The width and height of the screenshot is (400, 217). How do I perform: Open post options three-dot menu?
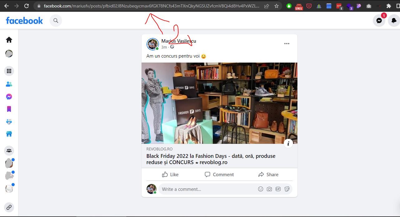coord(287,44)
